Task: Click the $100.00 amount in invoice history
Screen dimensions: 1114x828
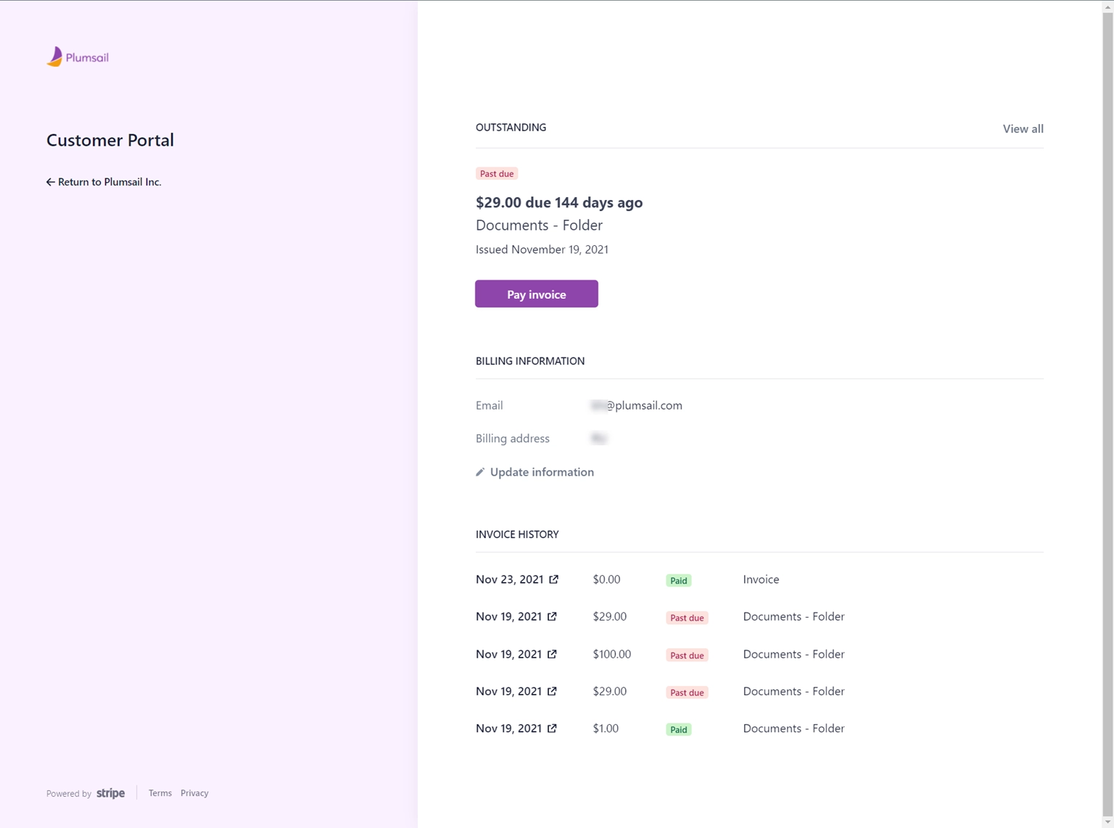Action: point(612,654)
